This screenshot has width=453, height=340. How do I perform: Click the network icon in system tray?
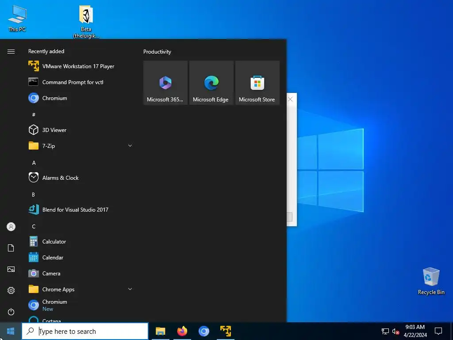point(385,331)
